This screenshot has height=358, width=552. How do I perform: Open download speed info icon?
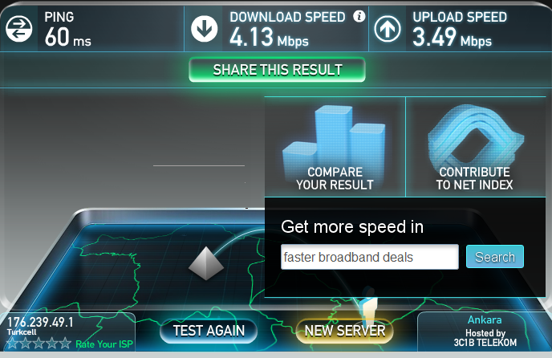[x=359, y=16]
